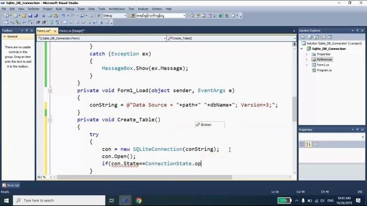The height and width of the screenshot is (206, 367).
Task: Select Program.cs in Solution Explorer
Action: pyautogui.click(x=324, y=70)
